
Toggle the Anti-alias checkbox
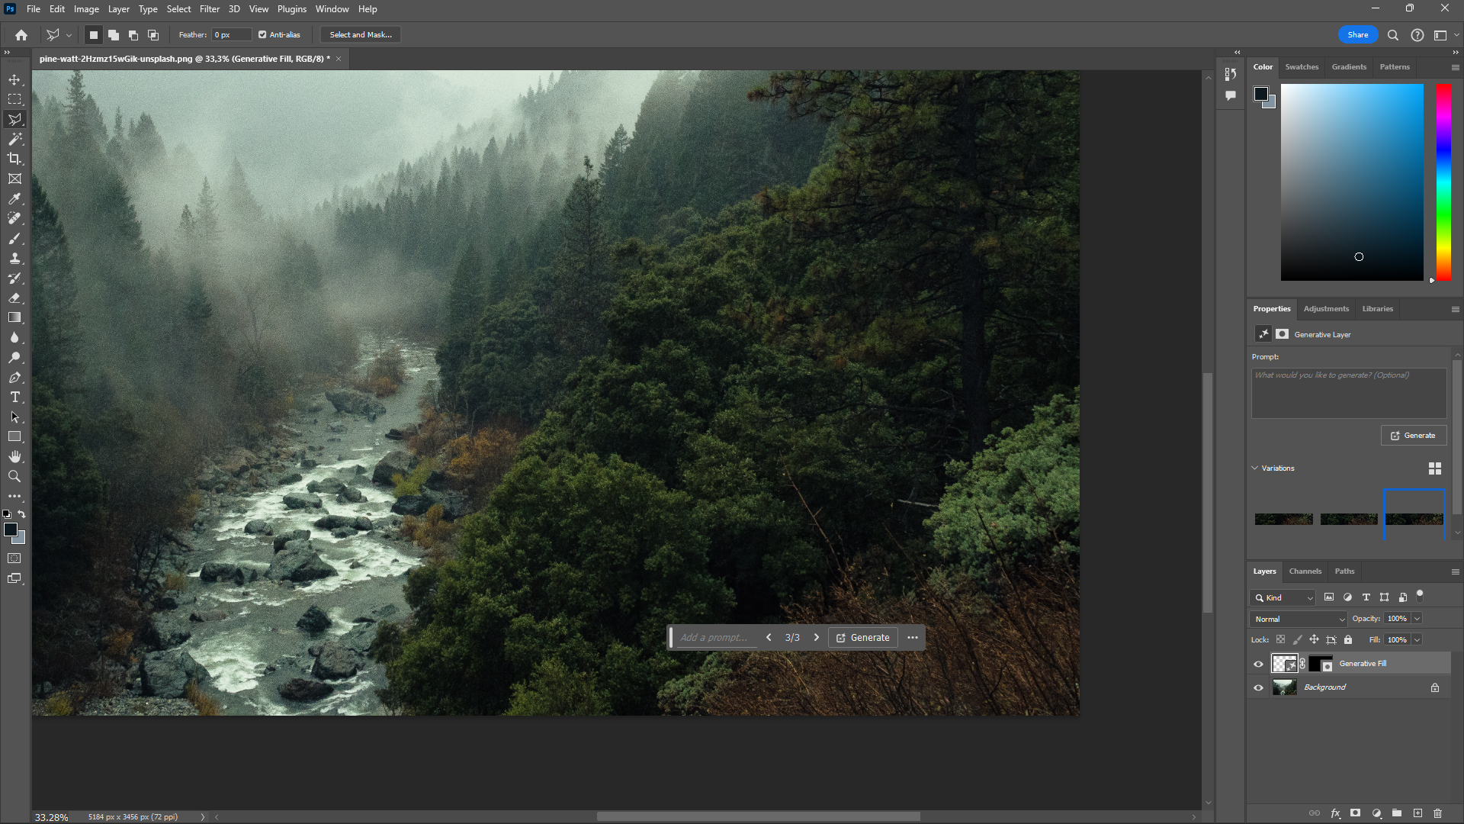(262, 34)
